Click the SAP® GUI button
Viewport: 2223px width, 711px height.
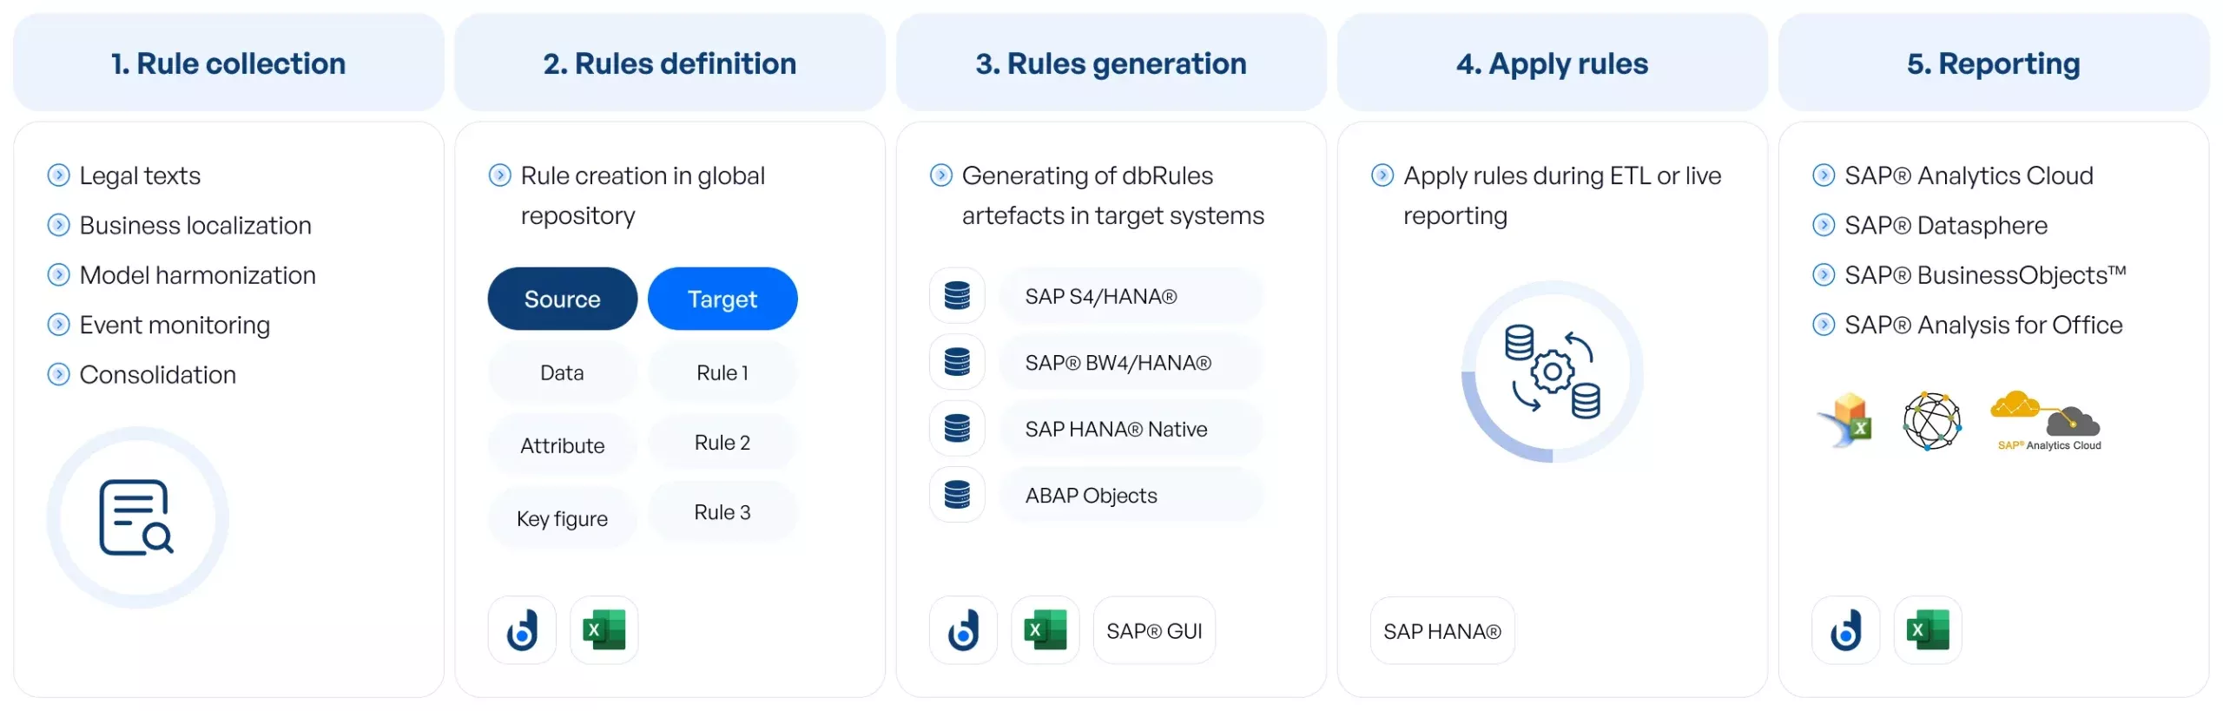1153,631
